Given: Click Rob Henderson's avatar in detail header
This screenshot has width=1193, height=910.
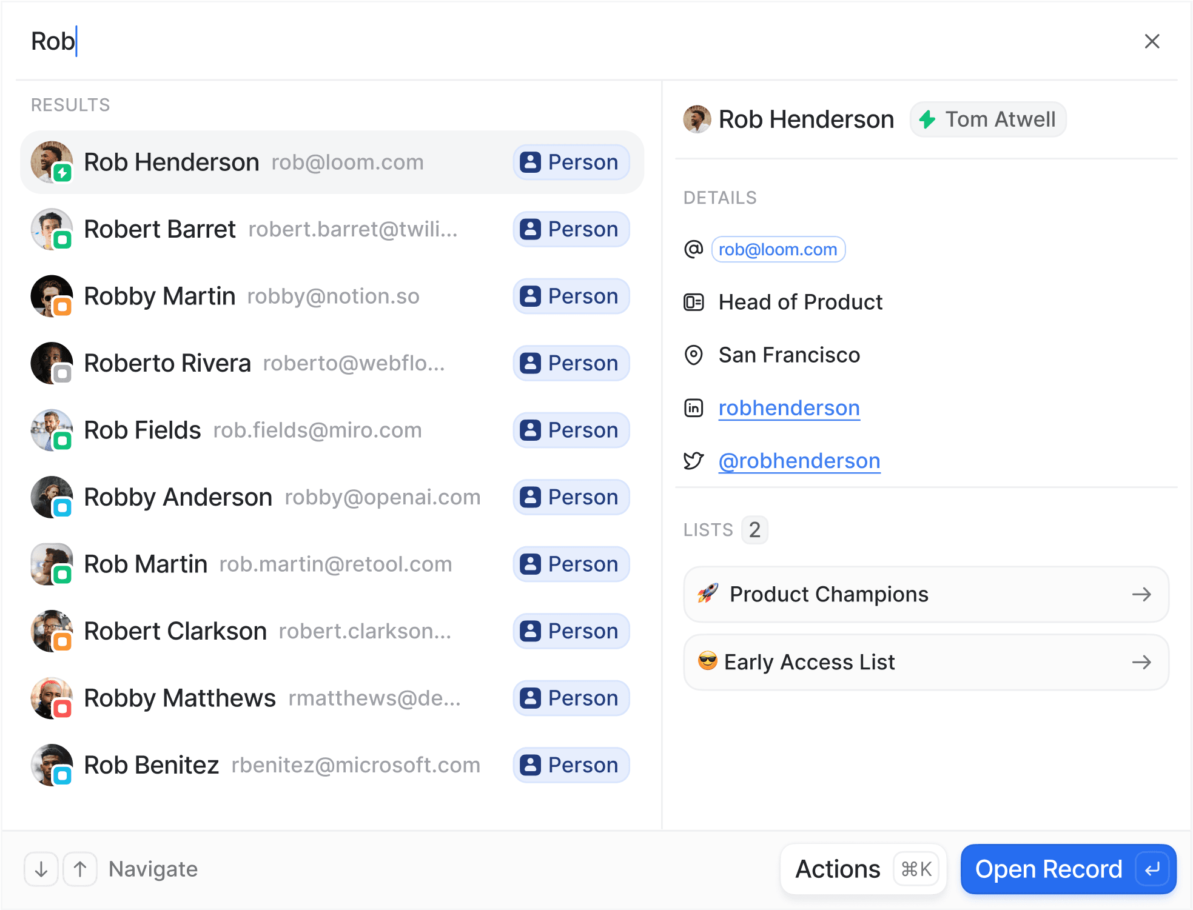Looking at the screenshot, I should 697,119.
